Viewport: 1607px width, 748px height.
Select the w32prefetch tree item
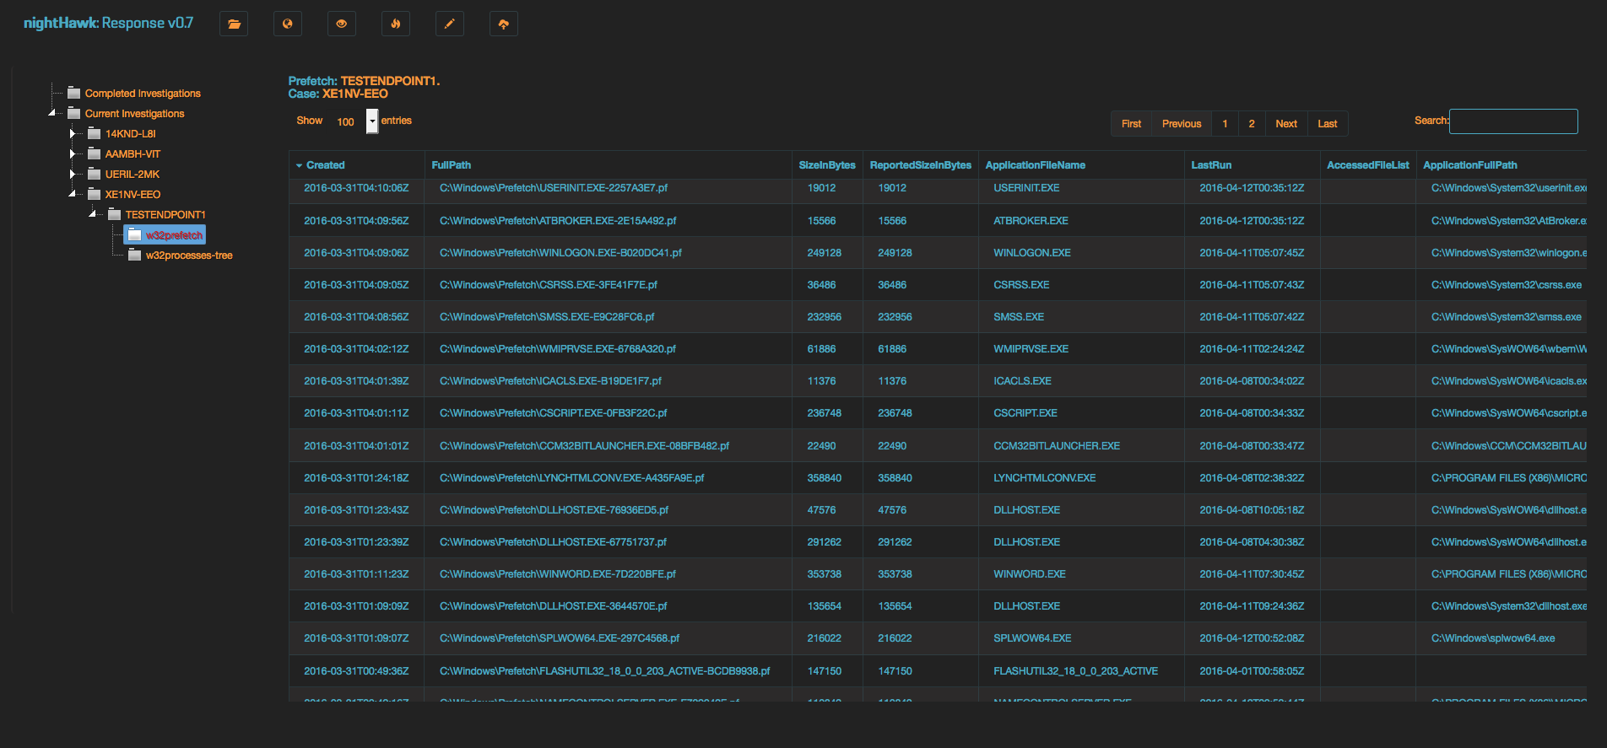pyautogui.click(x=174, y=235)
